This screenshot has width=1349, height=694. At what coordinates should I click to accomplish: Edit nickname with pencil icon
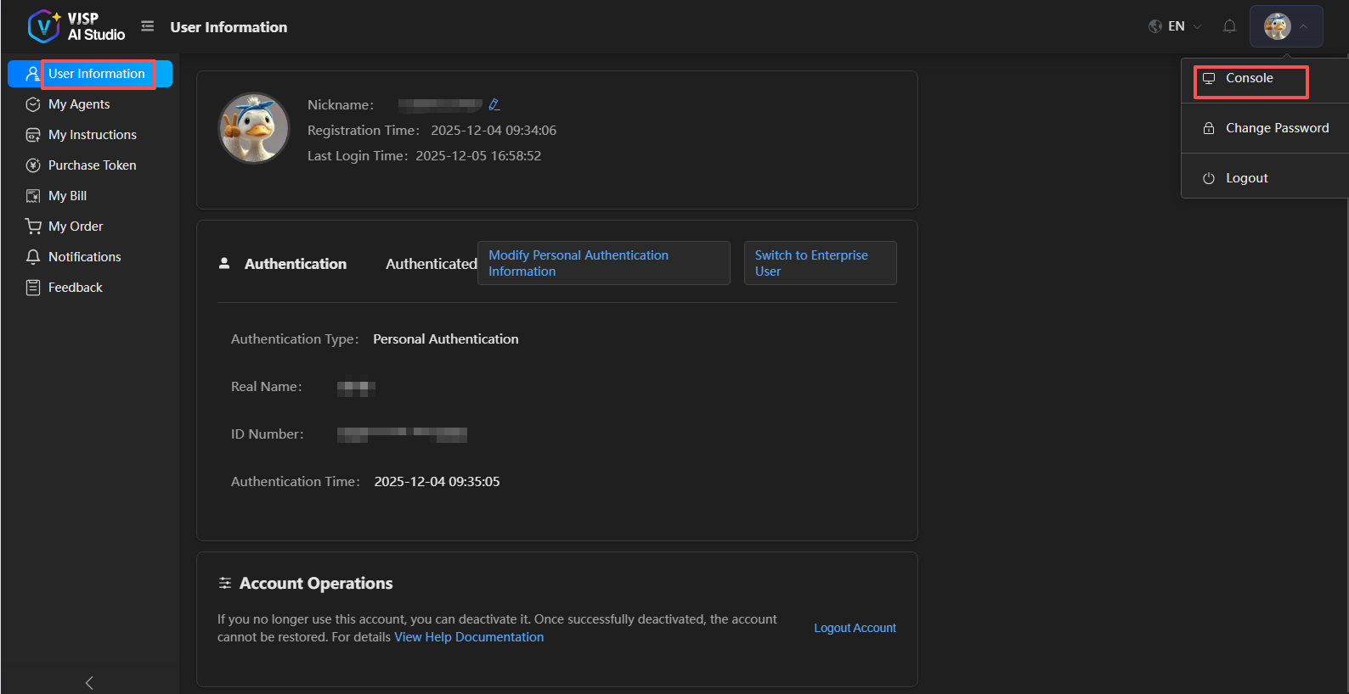tap(494, 104)
